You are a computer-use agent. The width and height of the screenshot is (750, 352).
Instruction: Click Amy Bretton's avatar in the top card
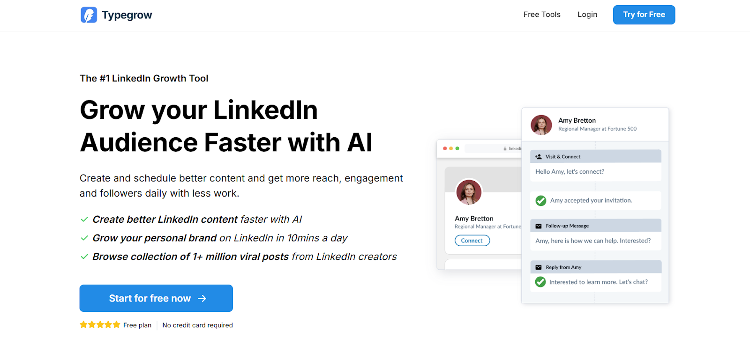coord(541,125)
